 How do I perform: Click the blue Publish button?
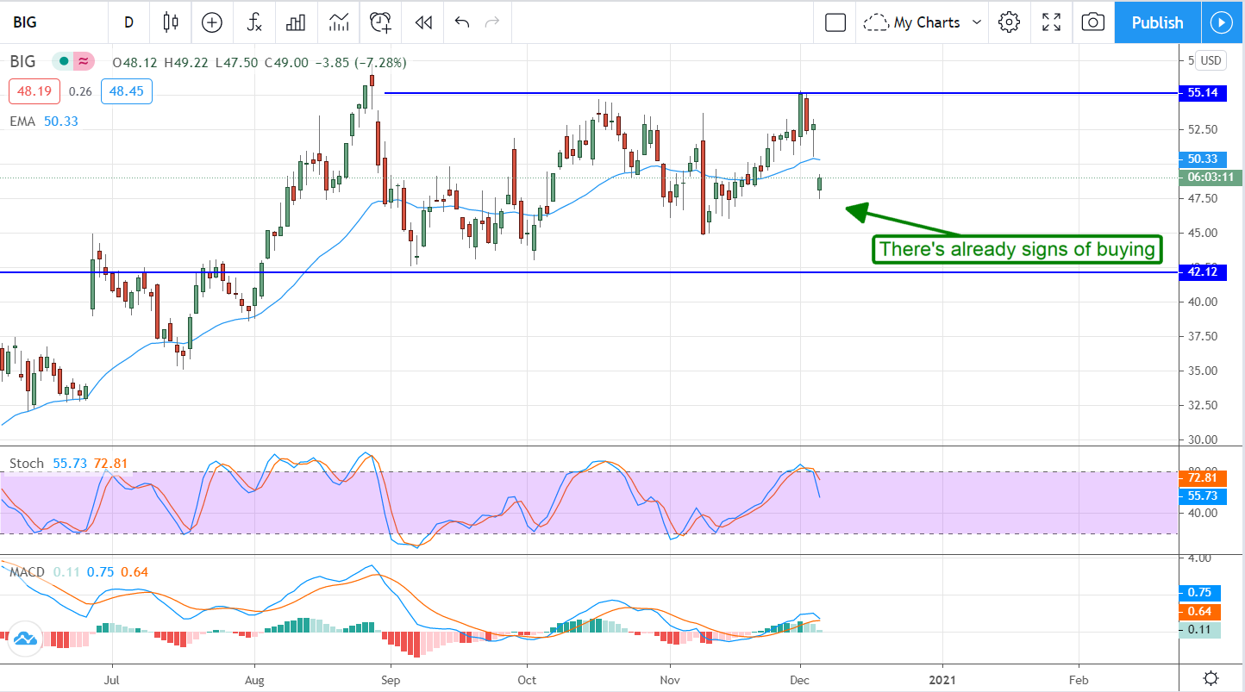(1157, 22)
